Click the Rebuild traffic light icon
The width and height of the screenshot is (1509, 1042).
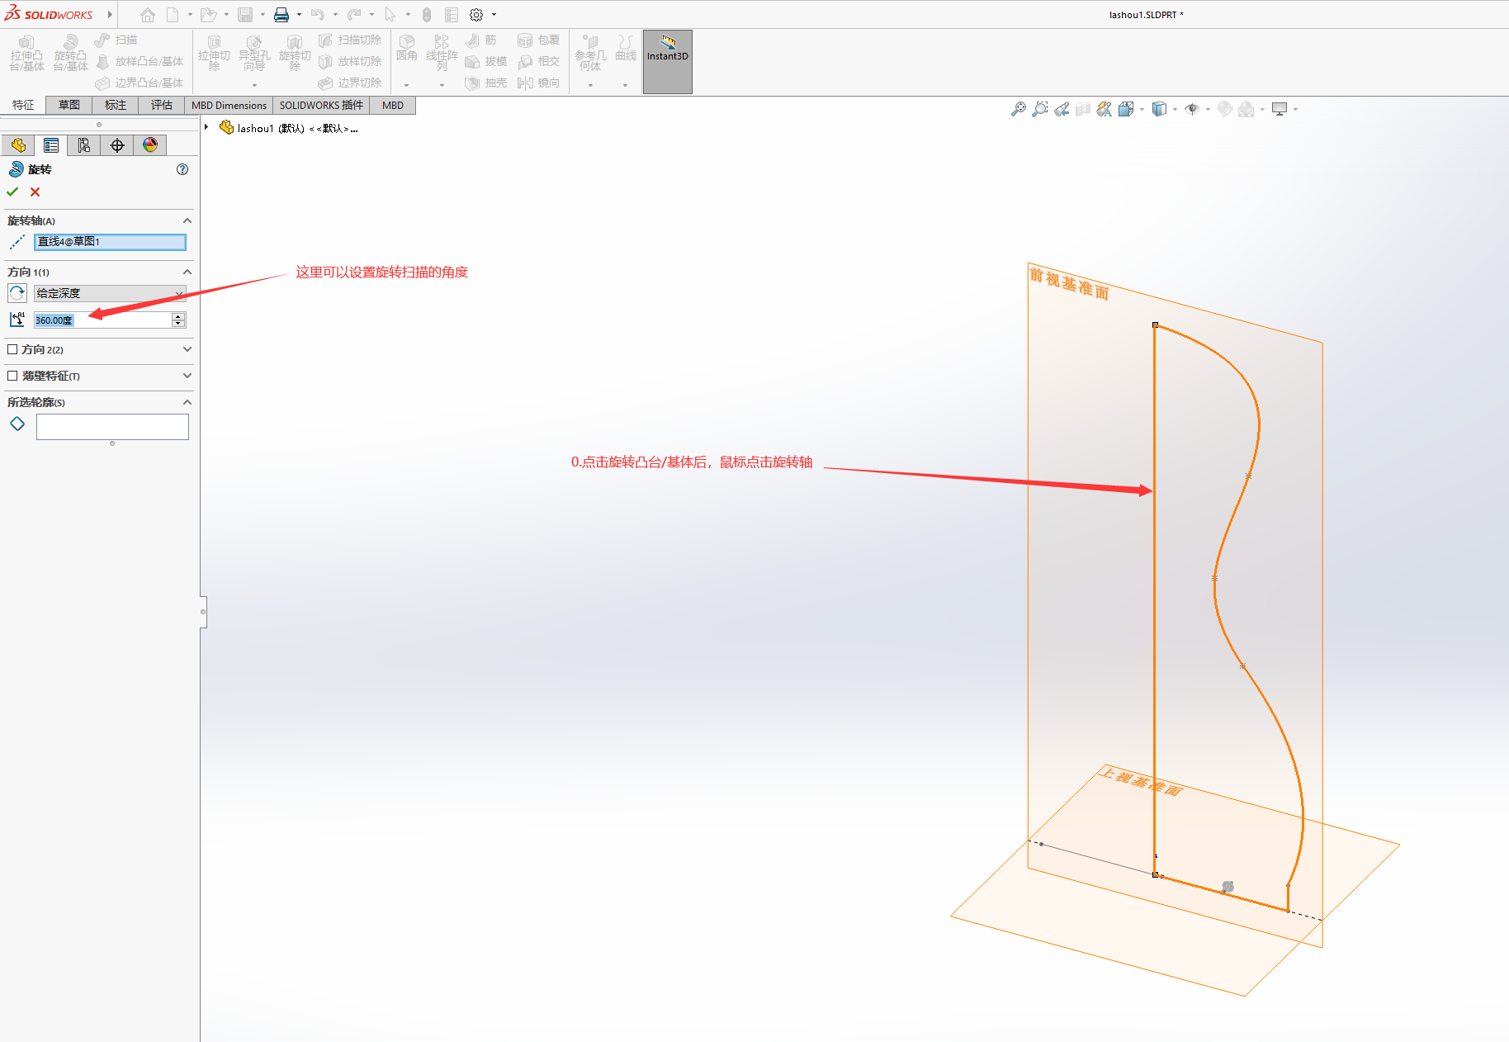427,15
